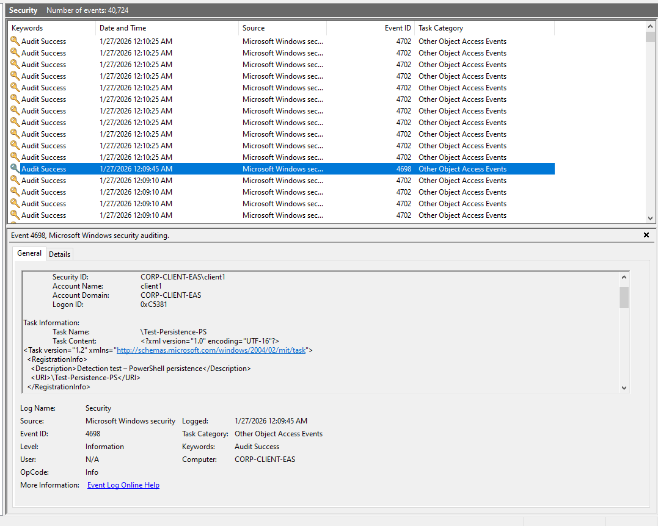Select the General tab

point(29,253)
